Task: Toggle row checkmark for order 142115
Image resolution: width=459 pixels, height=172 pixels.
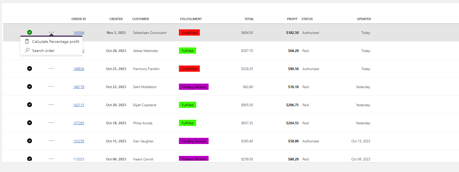Action: [x=29, y=104]
